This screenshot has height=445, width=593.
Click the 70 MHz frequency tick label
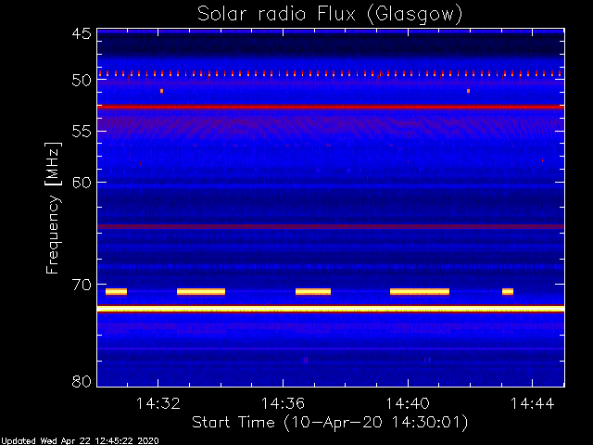82,285
